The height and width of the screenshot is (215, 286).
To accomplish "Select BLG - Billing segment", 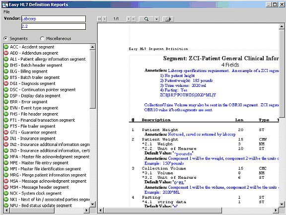I will pos(29,72).
